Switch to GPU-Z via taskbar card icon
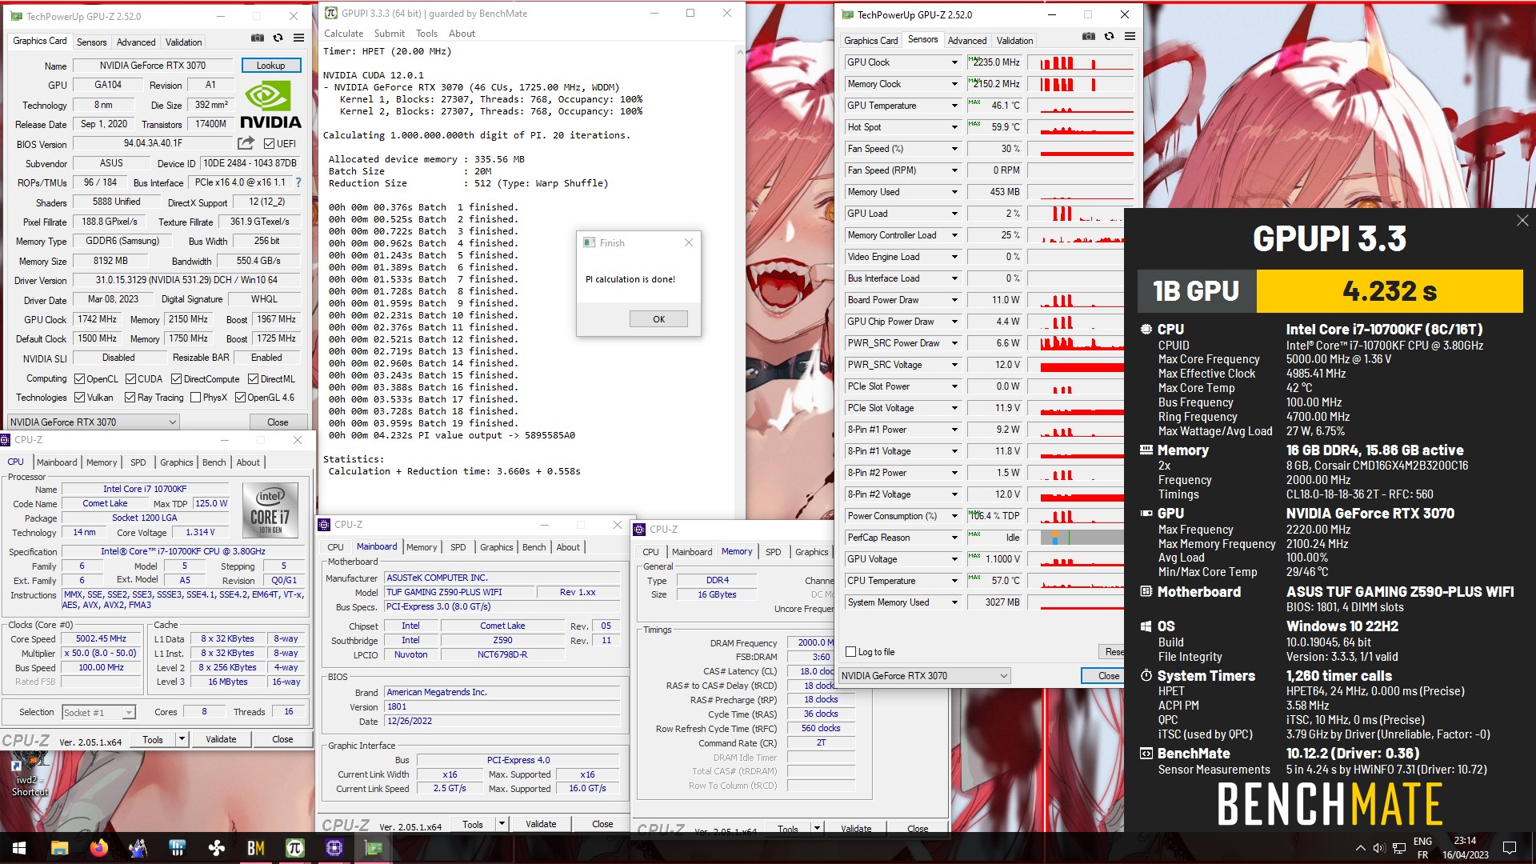Image resolution: width=1536 pixels, height=864 pixels. click(374, 848)
